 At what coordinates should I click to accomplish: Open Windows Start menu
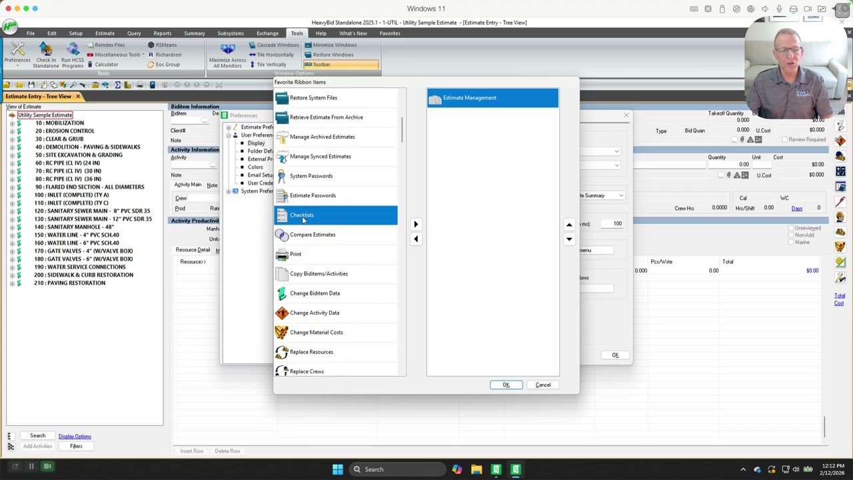[338, 469]
